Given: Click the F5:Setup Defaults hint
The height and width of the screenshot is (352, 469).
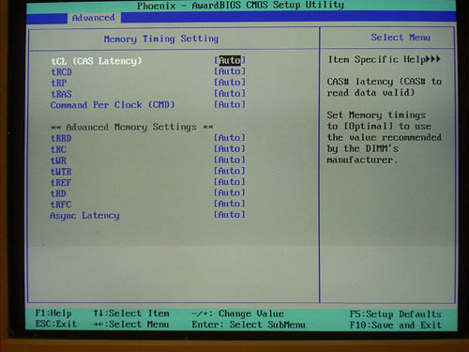Looking at the screenshot, I should click(396, 314).
